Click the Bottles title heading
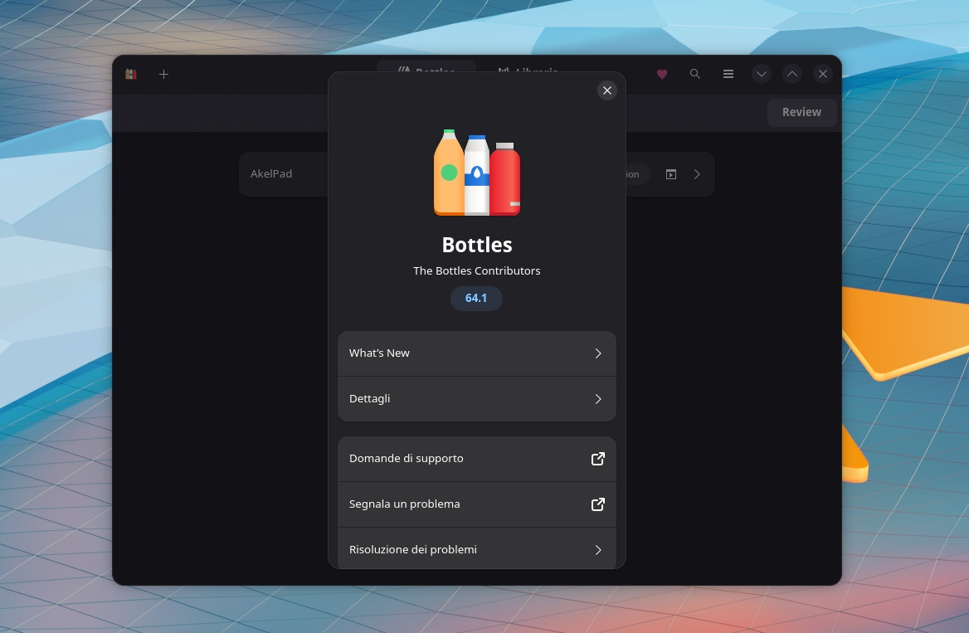The height and width of the screenshot is (633, 969). 476,245
